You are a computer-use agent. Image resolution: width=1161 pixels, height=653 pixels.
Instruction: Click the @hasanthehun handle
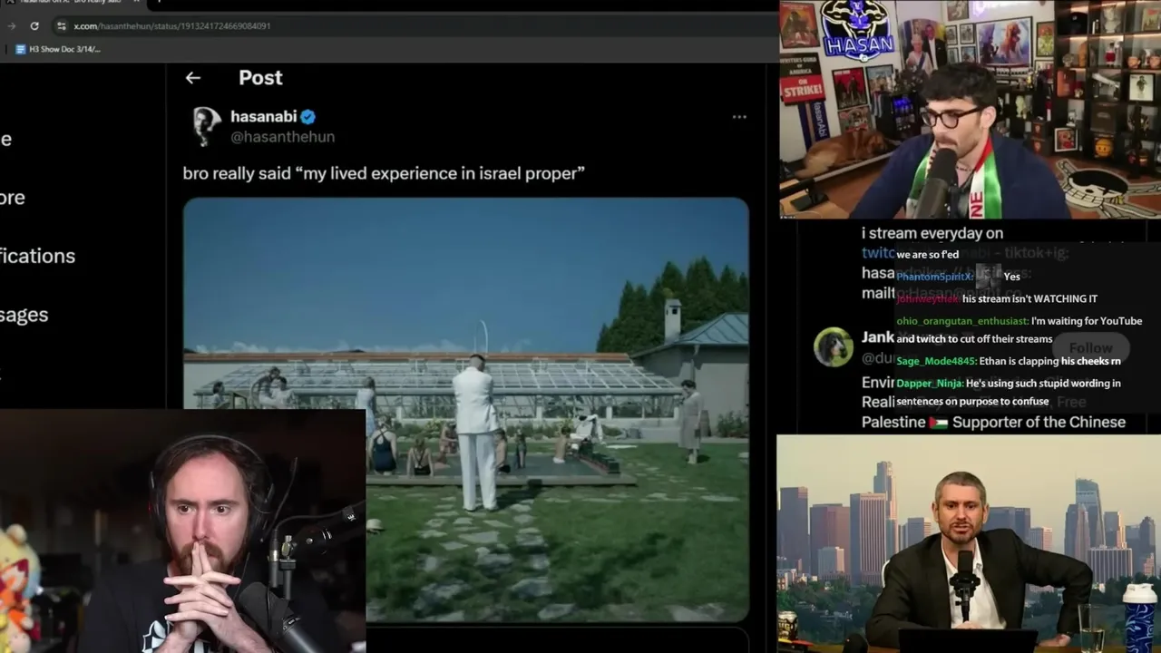[x=282, y=137]
